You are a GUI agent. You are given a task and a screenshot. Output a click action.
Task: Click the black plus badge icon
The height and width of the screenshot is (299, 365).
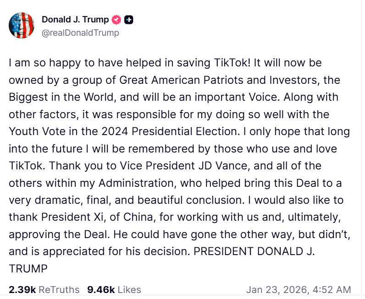[x=129, y=20]
